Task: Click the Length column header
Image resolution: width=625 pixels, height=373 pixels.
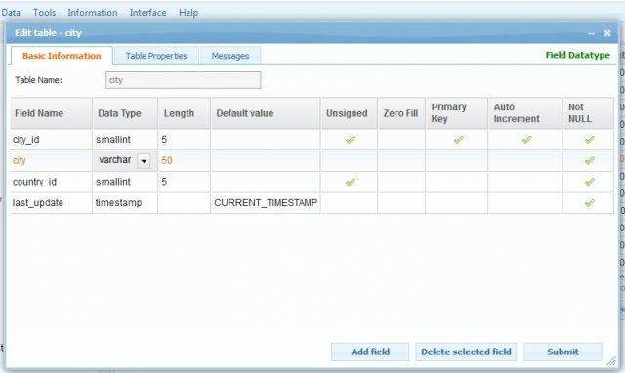Action: pyautogui.click(x=185, y=113)
